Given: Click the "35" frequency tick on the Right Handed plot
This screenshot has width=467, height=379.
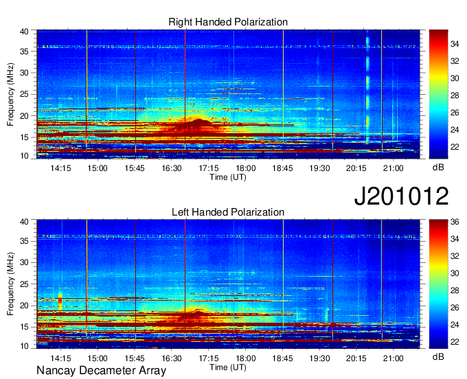Looking at the screenshot, I should (24, 51).
